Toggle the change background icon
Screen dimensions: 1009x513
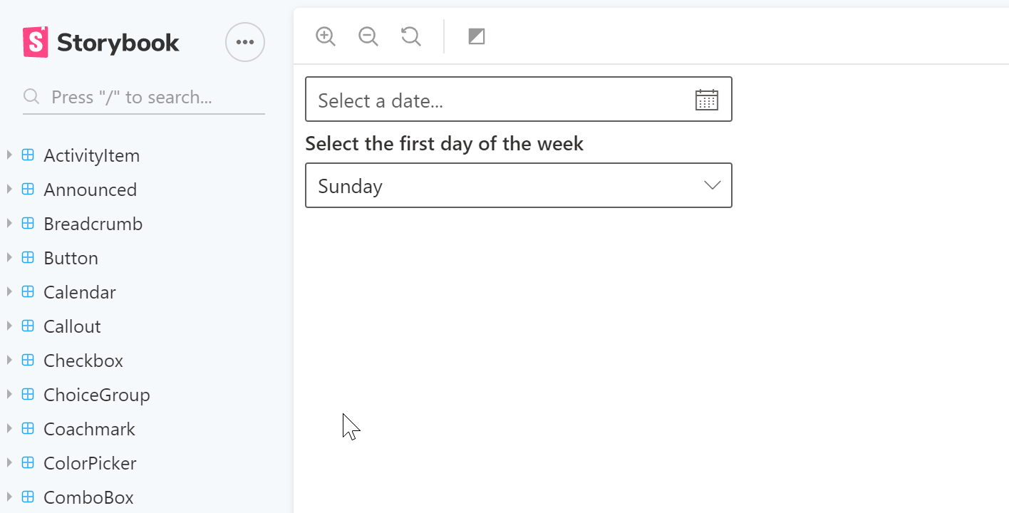click(476, 36)
